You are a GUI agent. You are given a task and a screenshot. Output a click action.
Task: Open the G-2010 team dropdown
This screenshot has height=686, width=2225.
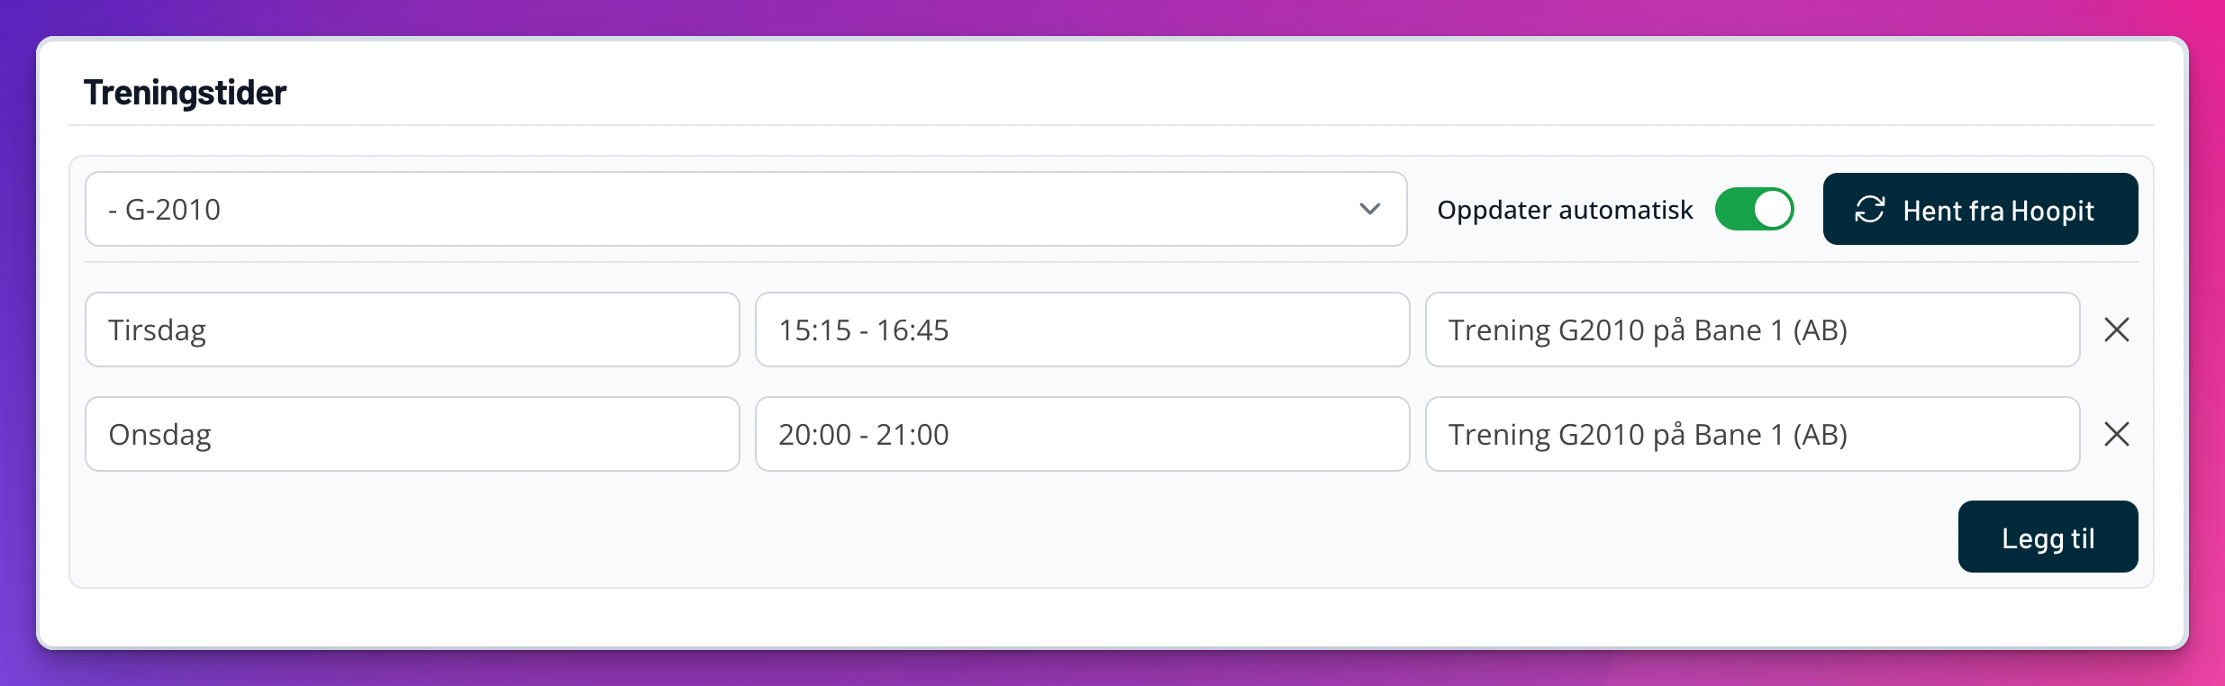(x=745, y=210)
